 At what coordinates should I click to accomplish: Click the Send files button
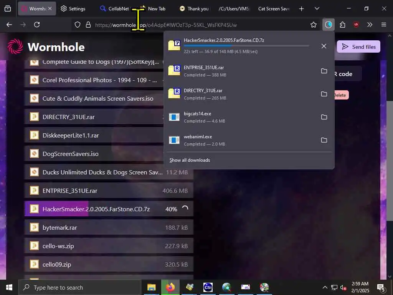point(358,46)
